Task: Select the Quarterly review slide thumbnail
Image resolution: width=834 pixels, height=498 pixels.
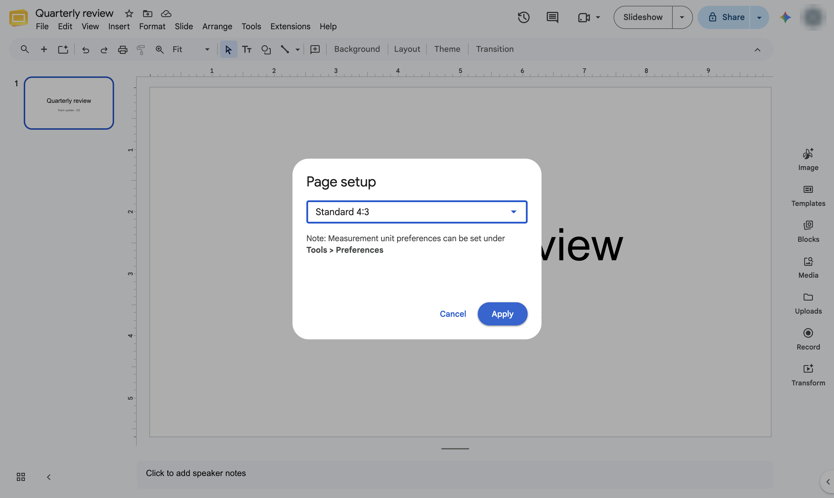Action: (69, 103)
